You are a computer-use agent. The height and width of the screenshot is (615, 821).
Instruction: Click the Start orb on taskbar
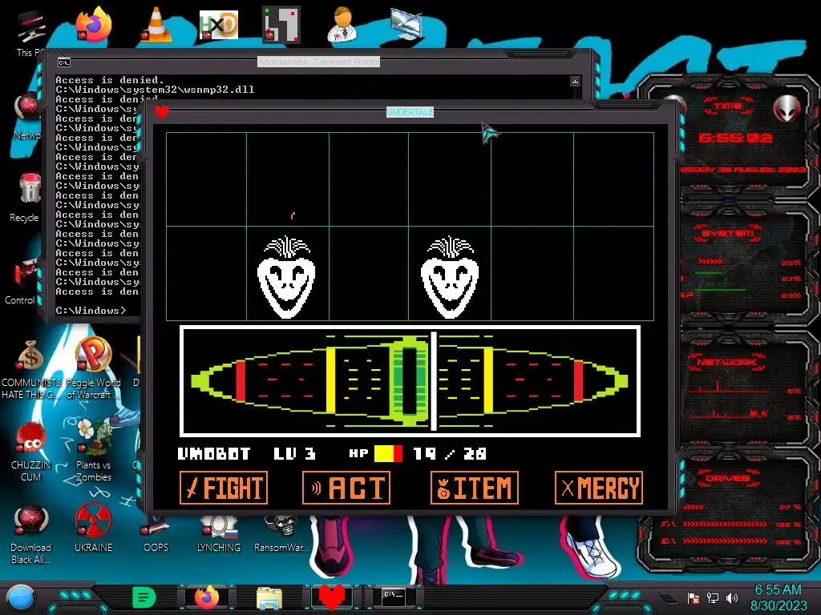(20, 597)
